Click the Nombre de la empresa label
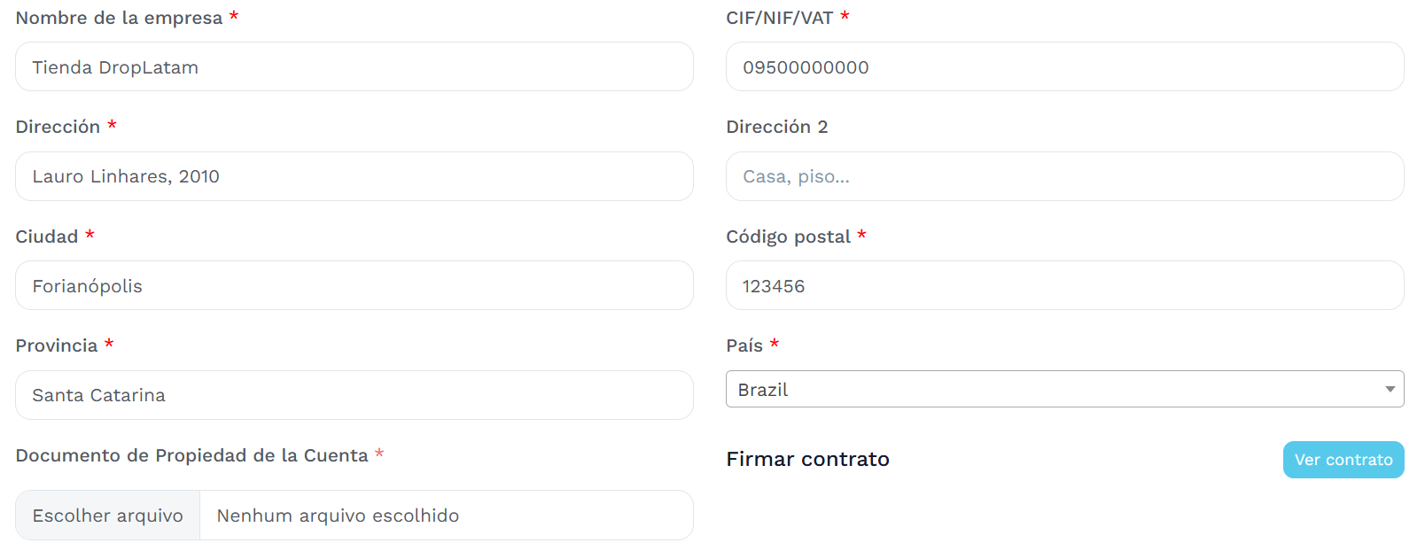This screenshot has height=543, width=1425. [x=119, y=18]
